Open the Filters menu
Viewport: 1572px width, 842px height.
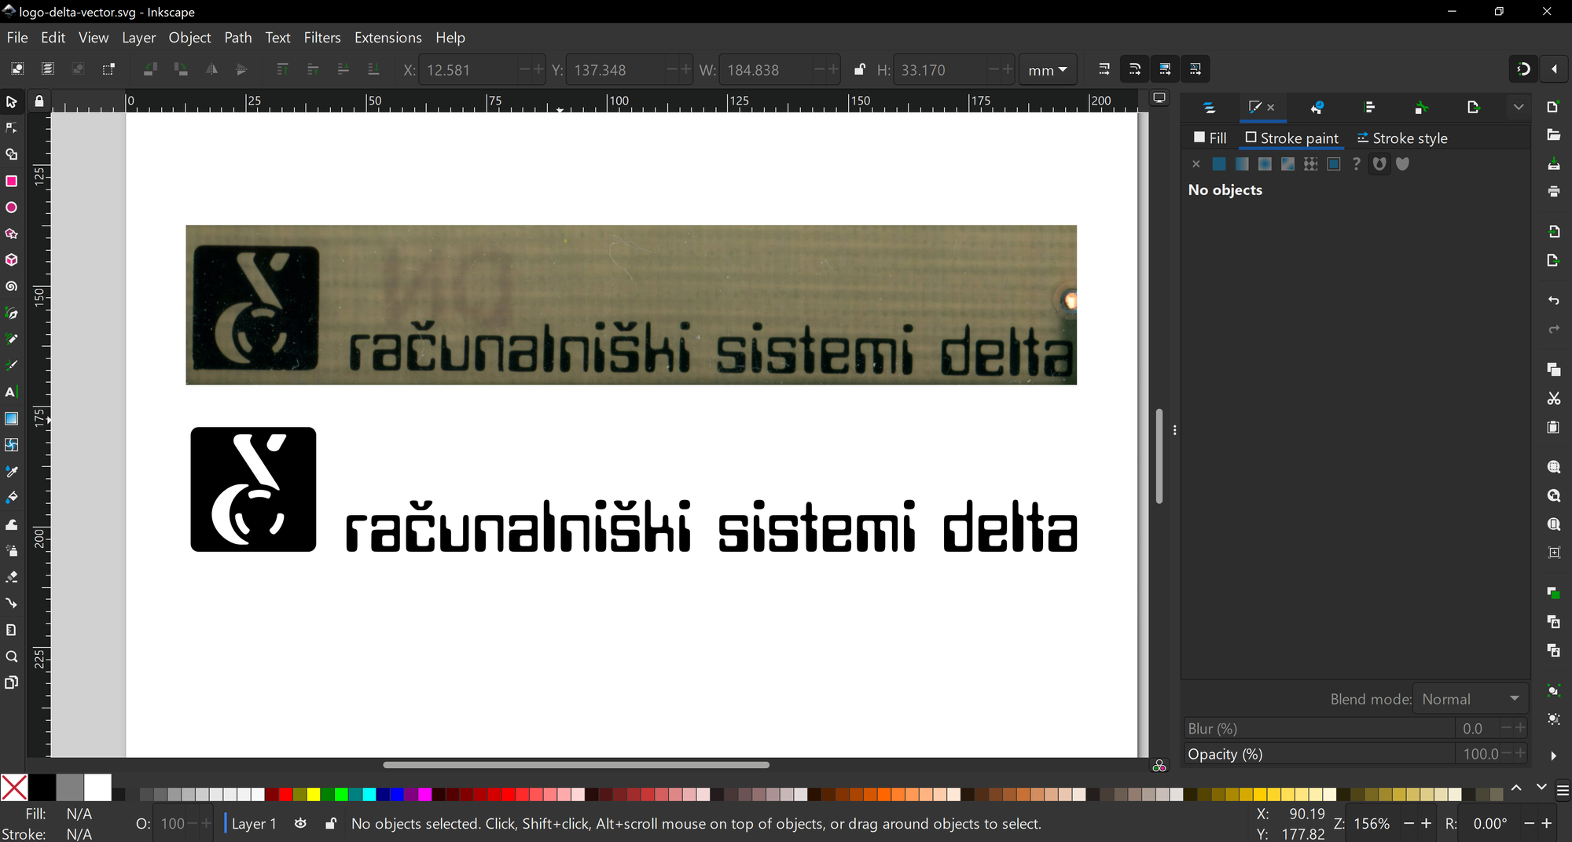click(x=322, y=37)
